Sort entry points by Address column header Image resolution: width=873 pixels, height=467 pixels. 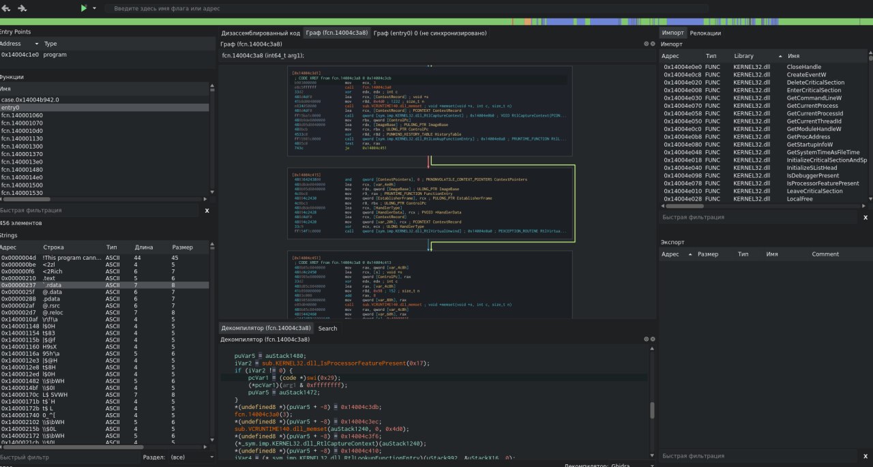click(15, 44)
